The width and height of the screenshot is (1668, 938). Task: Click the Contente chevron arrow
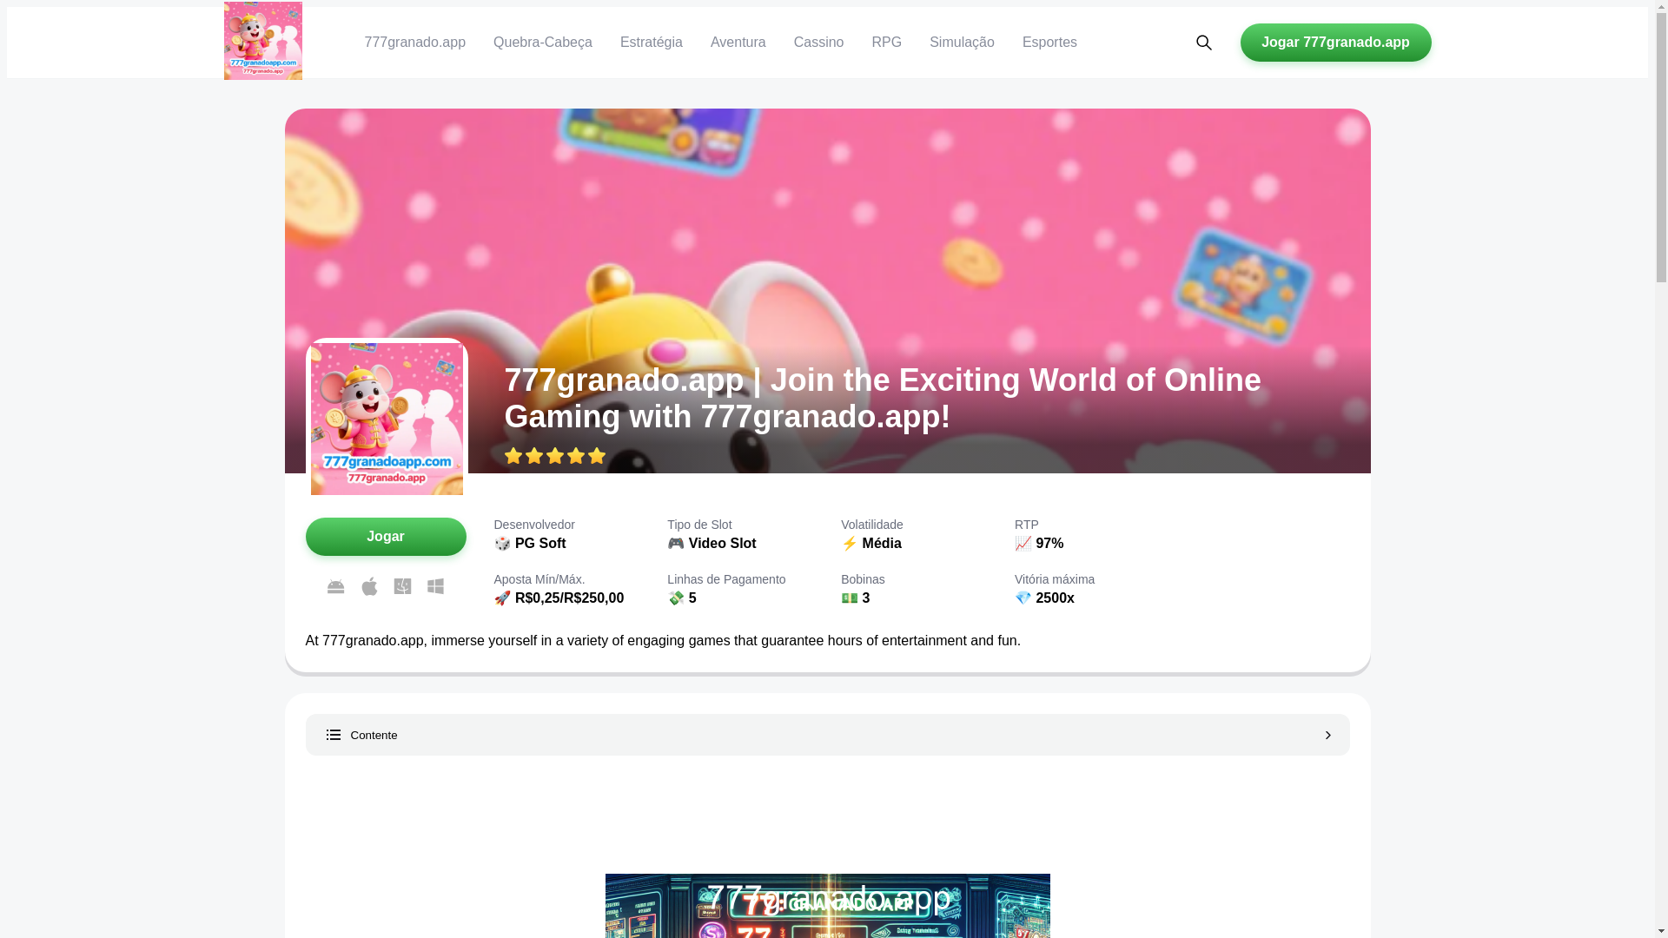pos(1327,735)
